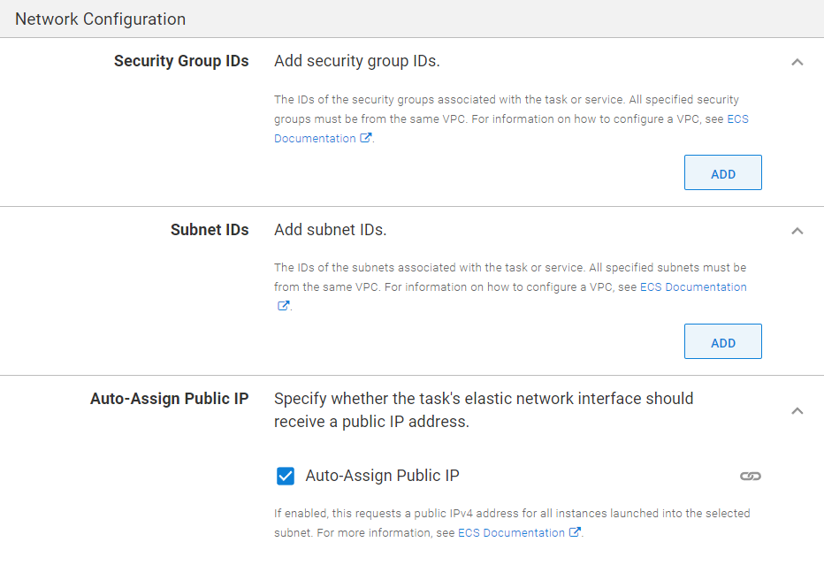Open ECS Documentation link under Auto-Assign Public IP

511,533
